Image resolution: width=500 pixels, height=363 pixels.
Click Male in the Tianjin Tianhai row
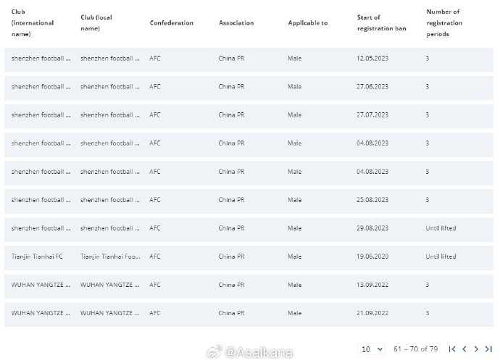pyautogui.click(x=294, y=256)
